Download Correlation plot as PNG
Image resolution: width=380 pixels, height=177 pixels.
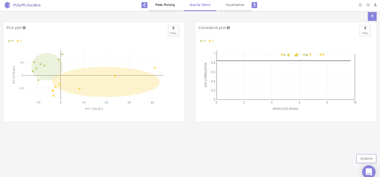[x=365, y=31]
